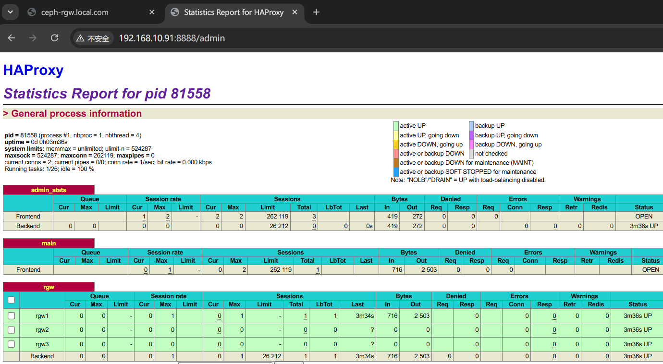Viewport: 663px width, 364px height.
Task: Click the browser forward arrow
Action: pyautogui.click(x=33, y=38)
